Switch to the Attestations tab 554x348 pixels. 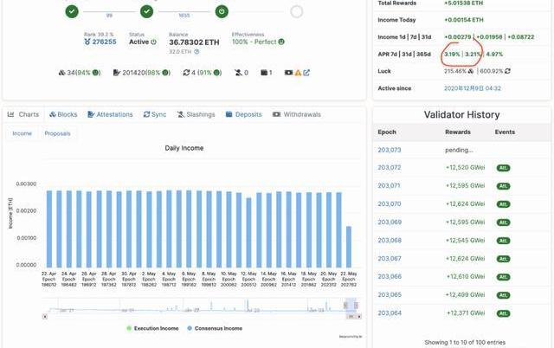[x=109, y=114]
